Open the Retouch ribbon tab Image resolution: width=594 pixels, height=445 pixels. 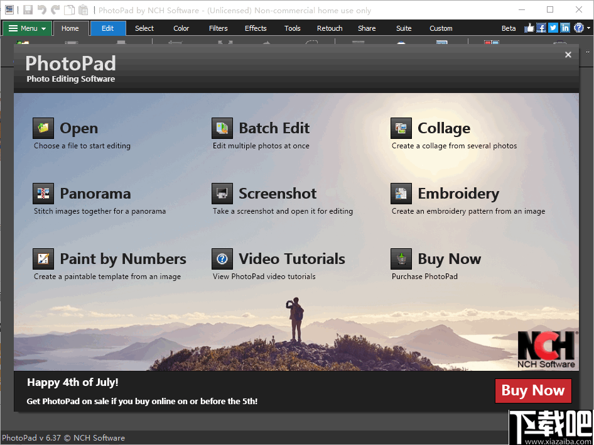330,28
